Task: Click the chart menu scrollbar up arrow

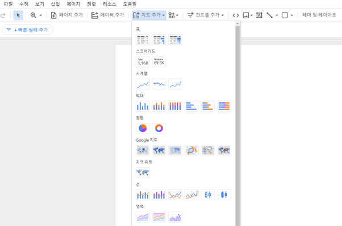Action: point(237,23)
